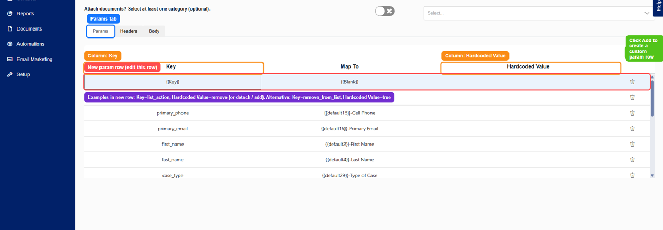The image size is (663, 230).
Task: Open Email Marketing in the sidebar
Action: [x=34, y=60]
